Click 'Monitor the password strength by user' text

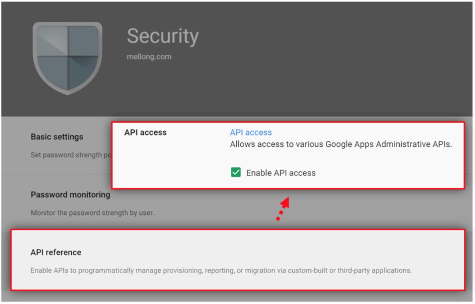93,213
